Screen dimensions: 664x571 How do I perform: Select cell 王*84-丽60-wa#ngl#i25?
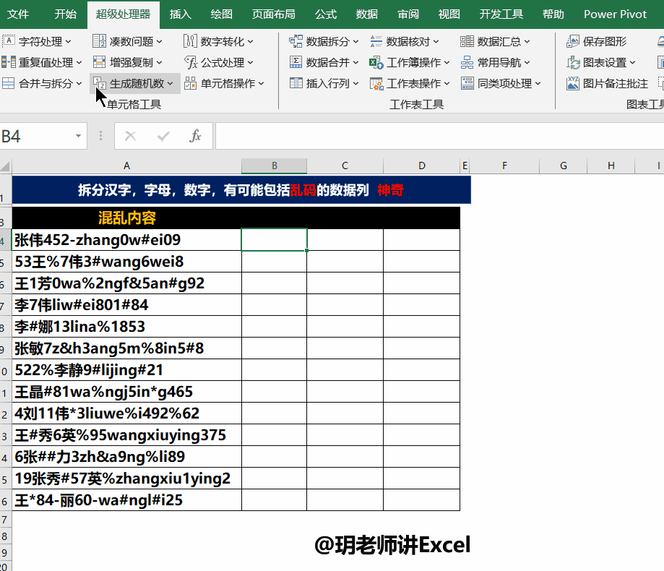click(x=126, y=500)
